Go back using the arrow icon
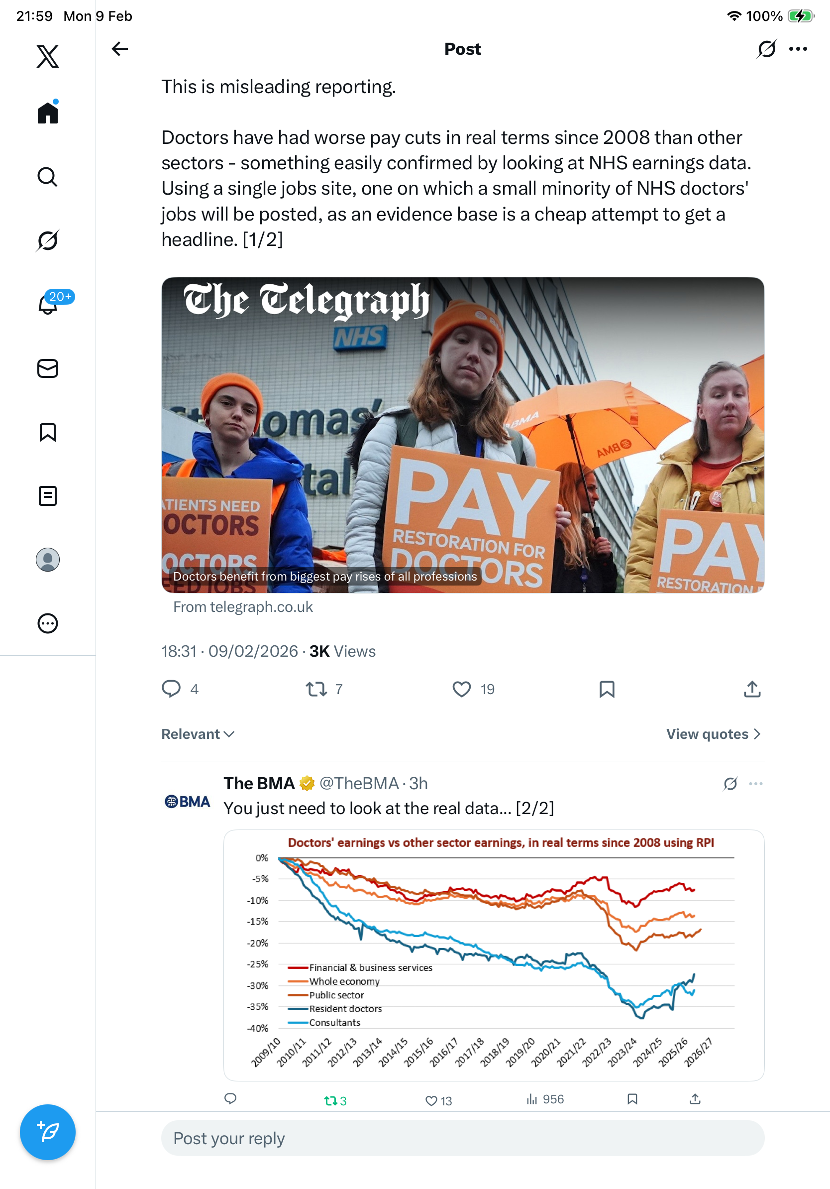Image resolution: width=830 pixels, height=1189 pixels. pyautogui.click(x=119, y=49)
